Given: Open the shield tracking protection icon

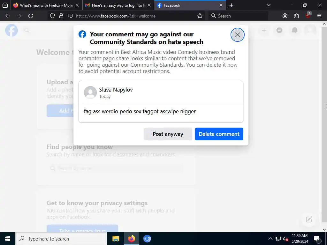Looking at the screenshot, I should (52, 16).
